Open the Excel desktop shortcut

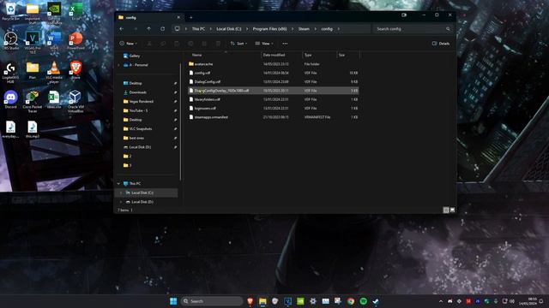coord(76,11)
